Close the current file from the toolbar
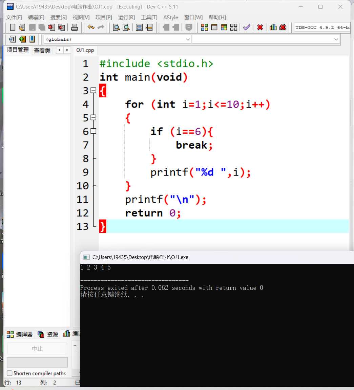The height and width of the screenshot is (390, 354). tap(51, 27)
